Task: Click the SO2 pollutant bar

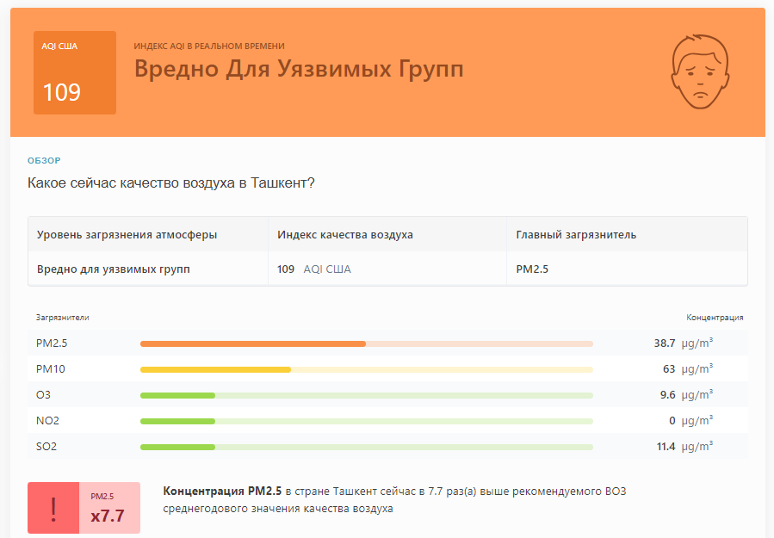Action: [x=366, y=447]
